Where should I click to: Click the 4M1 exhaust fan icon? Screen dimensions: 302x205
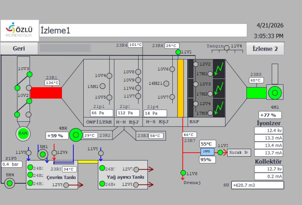click(x=275, y=92)
